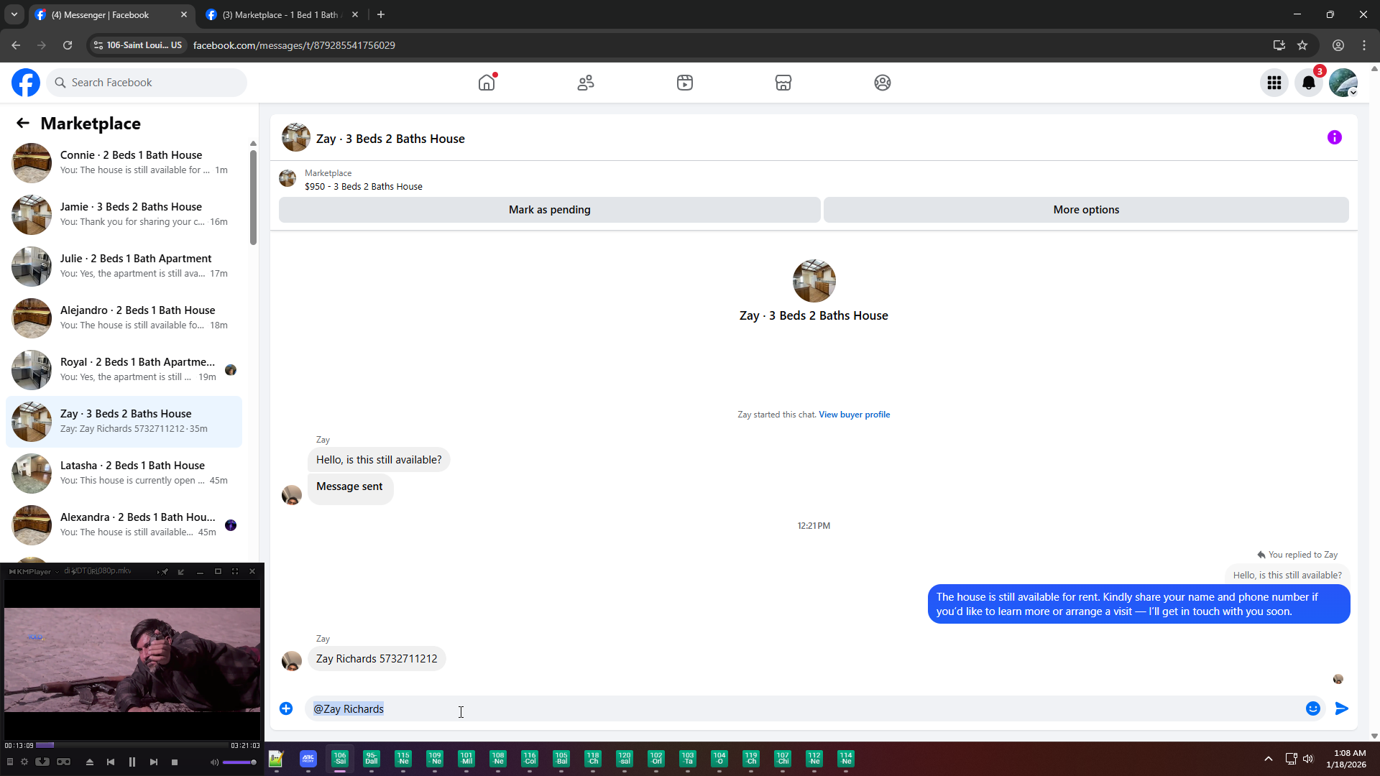Open the plus attachment options button
Screen dimensions: 1380x776
point(286,708)
